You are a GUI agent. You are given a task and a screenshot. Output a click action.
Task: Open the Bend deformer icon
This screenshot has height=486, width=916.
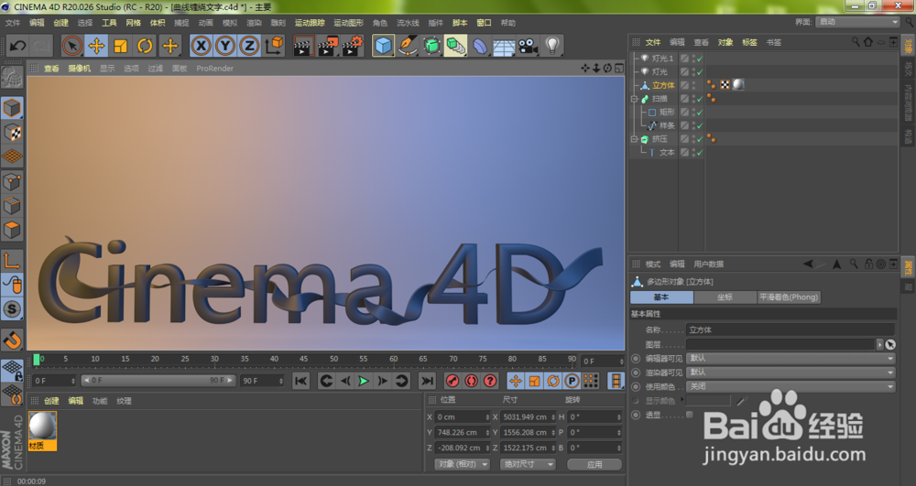(x=480, y=46)
